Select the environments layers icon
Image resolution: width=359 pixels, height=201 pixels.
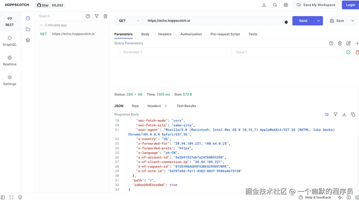pos(27,40)
